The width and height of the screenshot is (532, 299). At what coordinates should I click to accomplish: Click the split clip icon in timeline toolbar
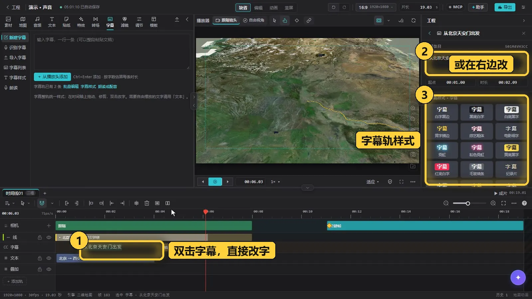[x=136, y=203]
